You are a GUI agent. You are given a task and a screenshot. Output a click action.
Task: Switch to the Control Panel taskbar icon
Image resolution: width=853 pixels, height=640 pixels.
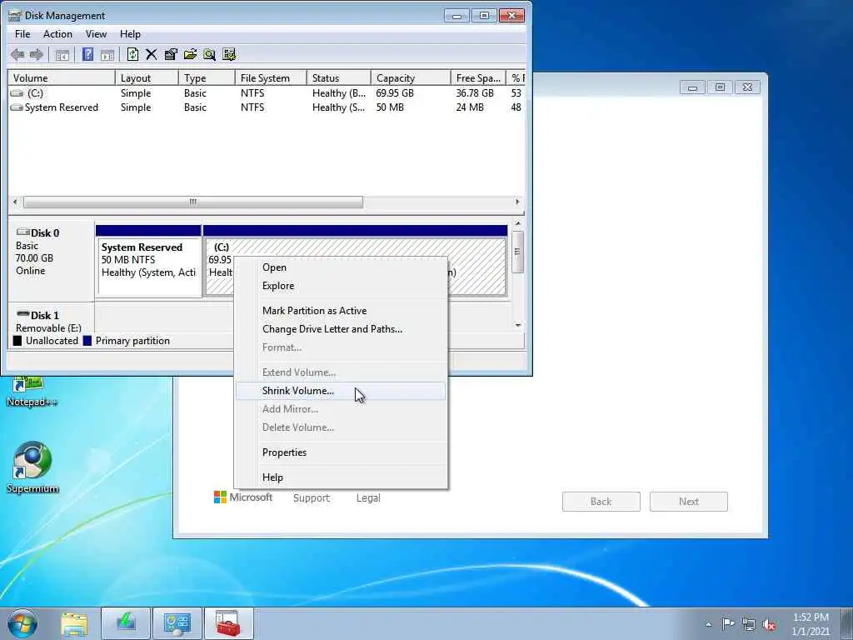(177, 623)
